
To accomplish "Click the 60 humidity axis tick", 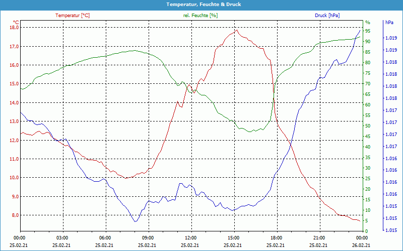I will click(368, 105).
